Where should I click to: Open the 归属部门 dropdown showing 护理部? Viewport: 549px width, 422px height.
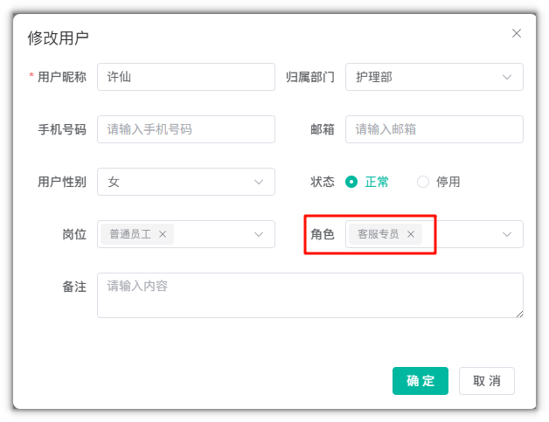pyautogui.click(x=434, y=77)
